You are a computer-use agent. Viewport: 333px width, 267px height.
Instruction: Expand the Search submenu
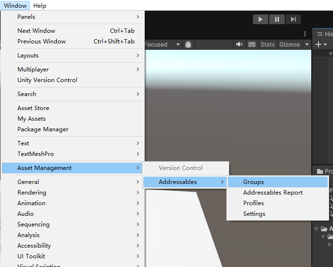pos(72,94)
